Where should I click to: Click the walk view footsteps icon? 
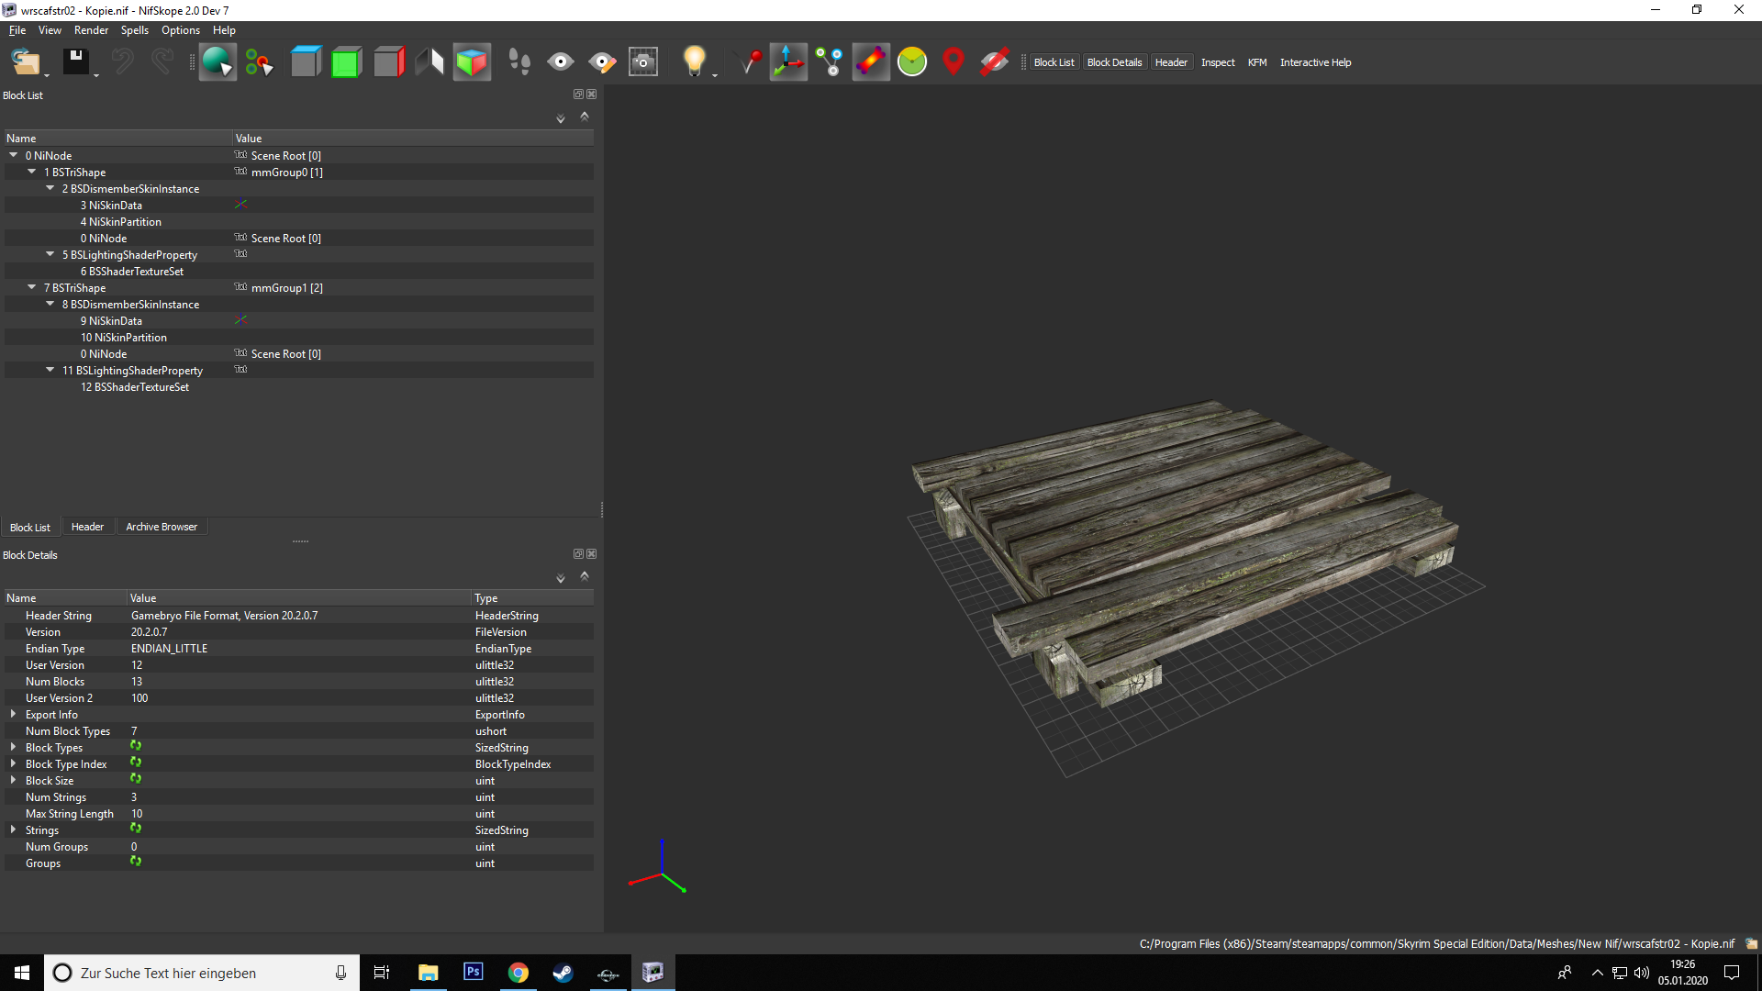(519, 62)
